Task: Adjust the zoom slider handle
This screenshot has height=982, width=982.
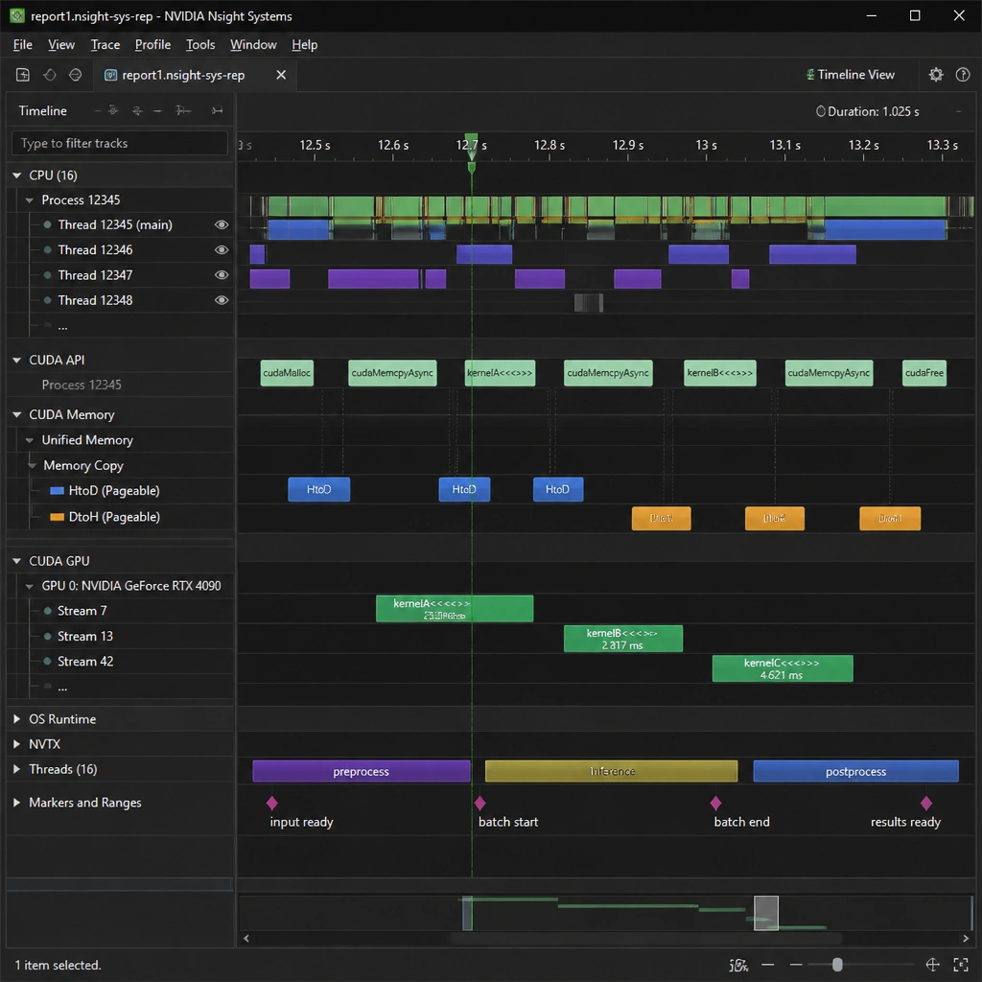Action: 837,965
